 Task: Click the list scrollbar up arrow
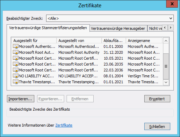pyautogui.click(x=166, y=41)
